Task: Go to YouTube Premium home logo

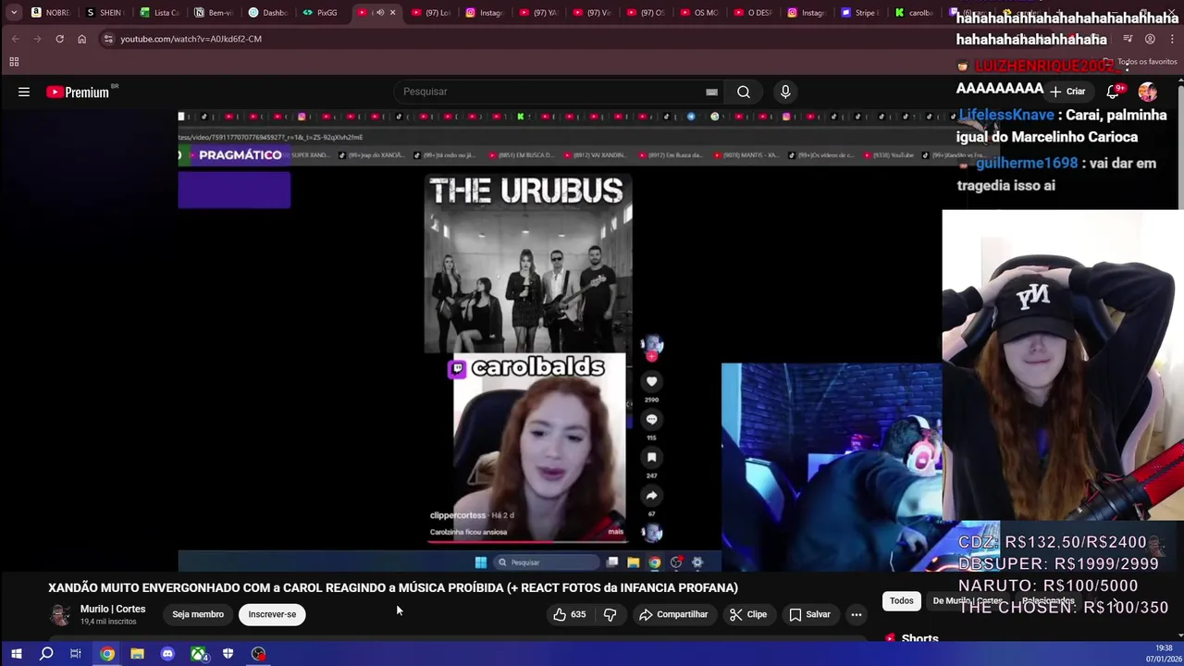Action: click(x=78, y=92)
